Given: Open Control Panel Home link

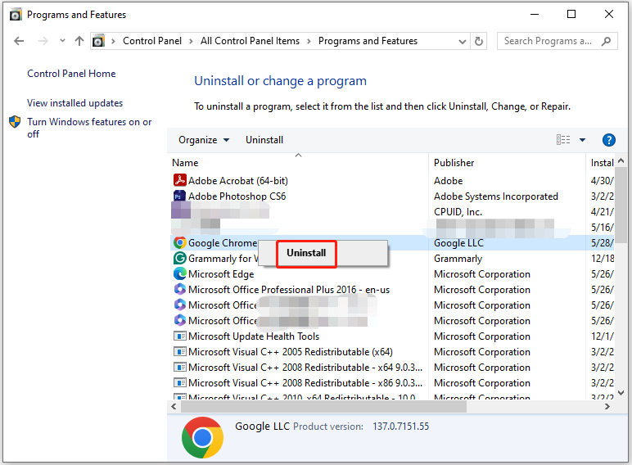Looking at the screenshot, I should pos(71,74).
